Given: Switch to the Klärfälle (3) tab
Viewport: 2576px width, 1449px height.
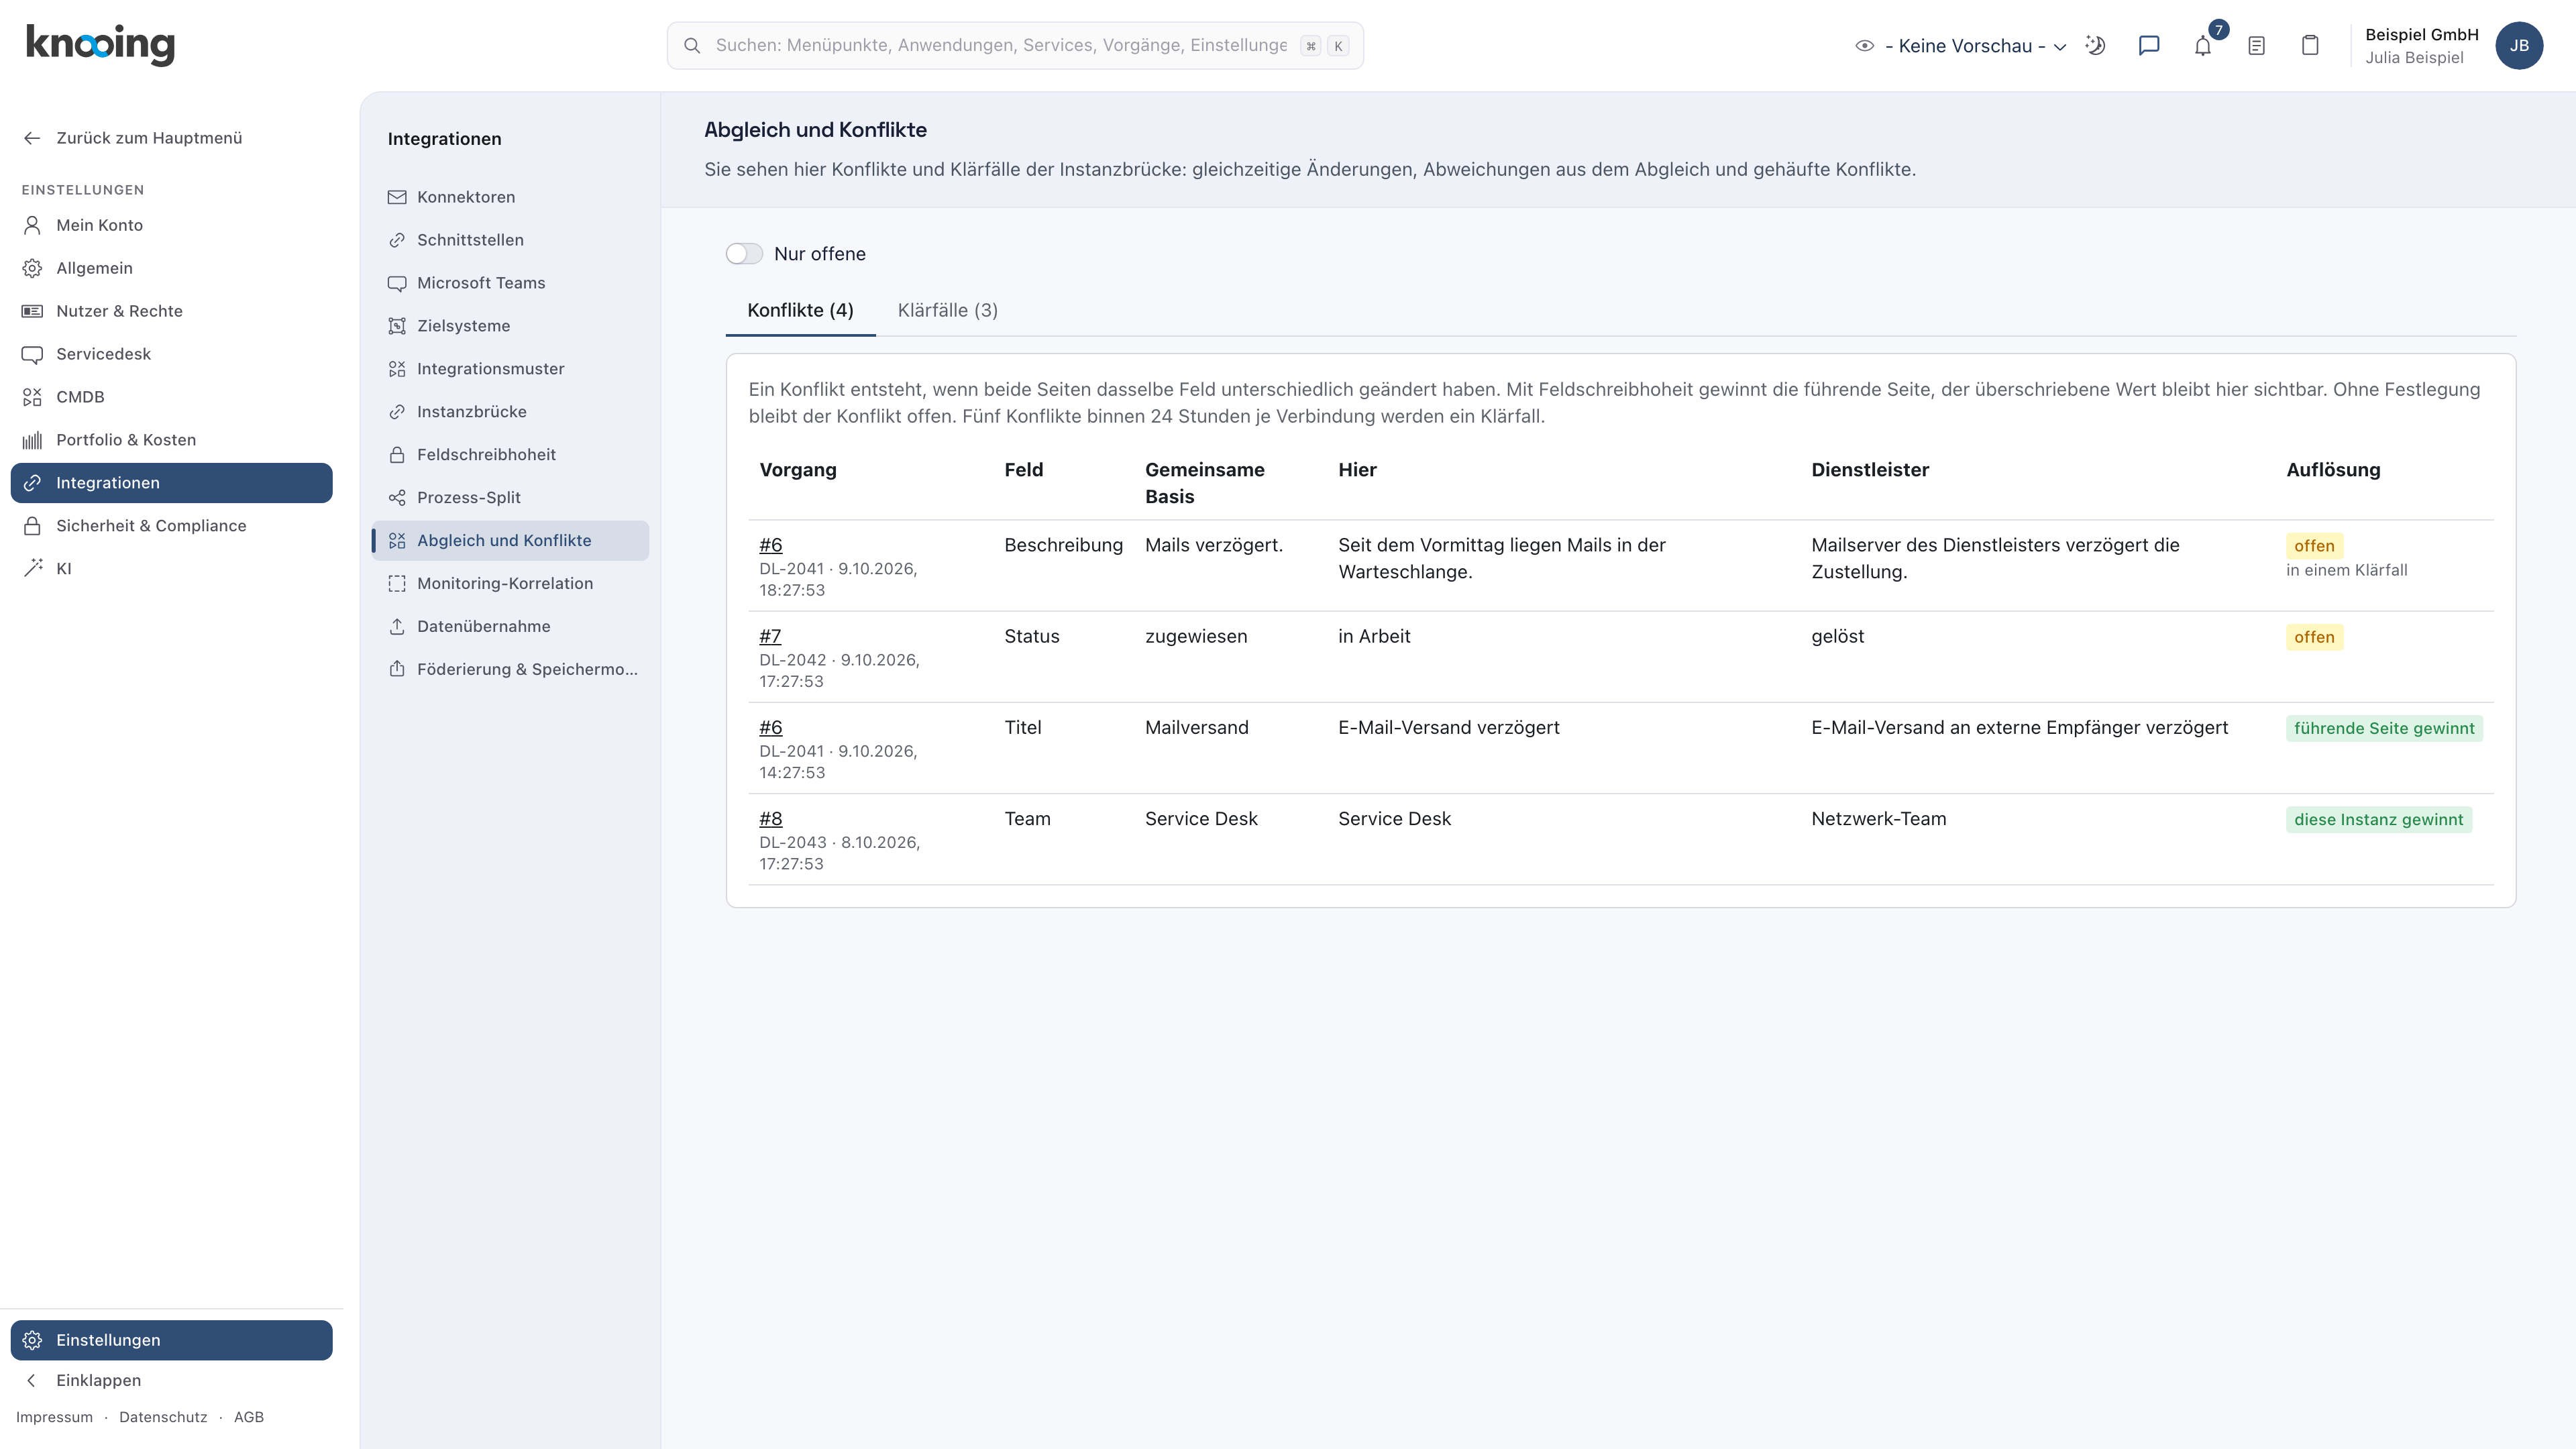Looking at the screenshot, I should click(x=947, y=310).
